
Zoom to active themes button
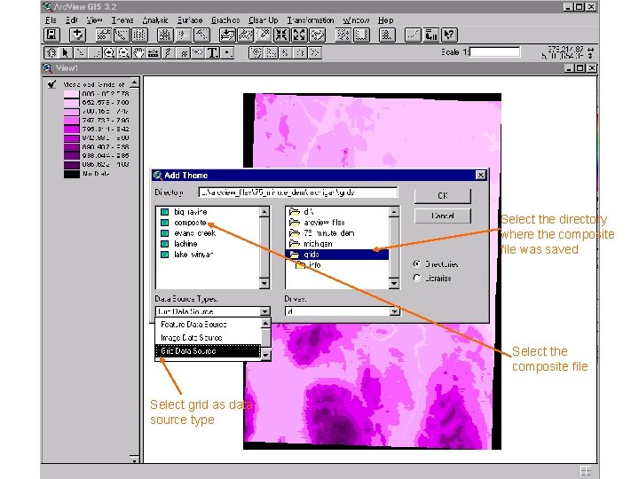(x=245, y=35)
